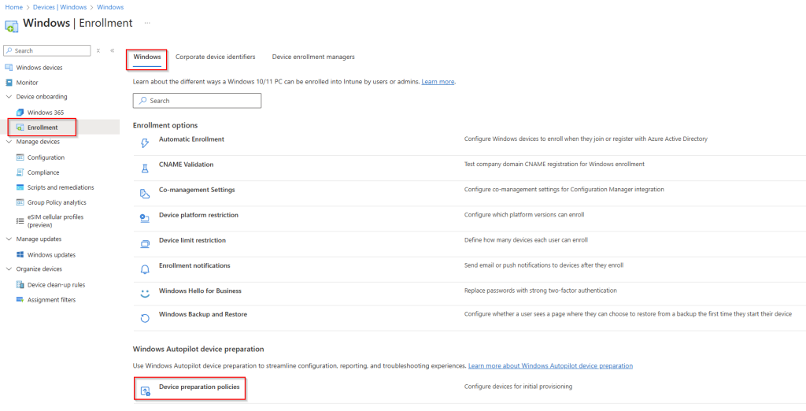806x411 pixels.
Task: Click the CNAME Validation flask icon
Action: (144, 168)
